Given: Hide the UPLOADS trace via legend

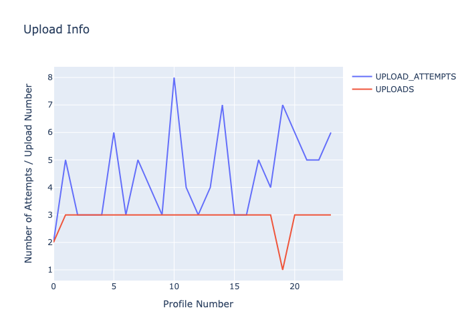Looking at the screenshot, I should point(394,90).
